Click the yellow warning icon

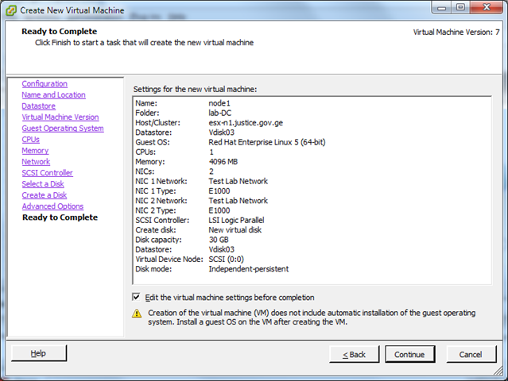coord(137,313)
